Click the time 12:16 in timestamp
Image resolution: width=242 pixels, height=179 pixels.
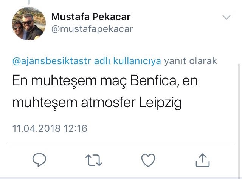75,128
